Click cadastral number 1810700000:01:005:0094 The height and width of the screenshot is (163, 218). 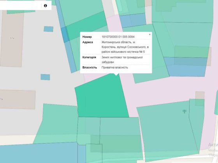point(118,37)
